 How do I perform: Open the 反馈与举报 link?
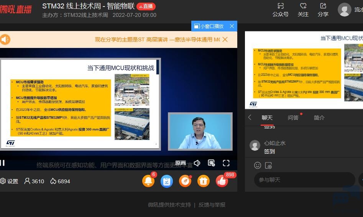[212, 205]
